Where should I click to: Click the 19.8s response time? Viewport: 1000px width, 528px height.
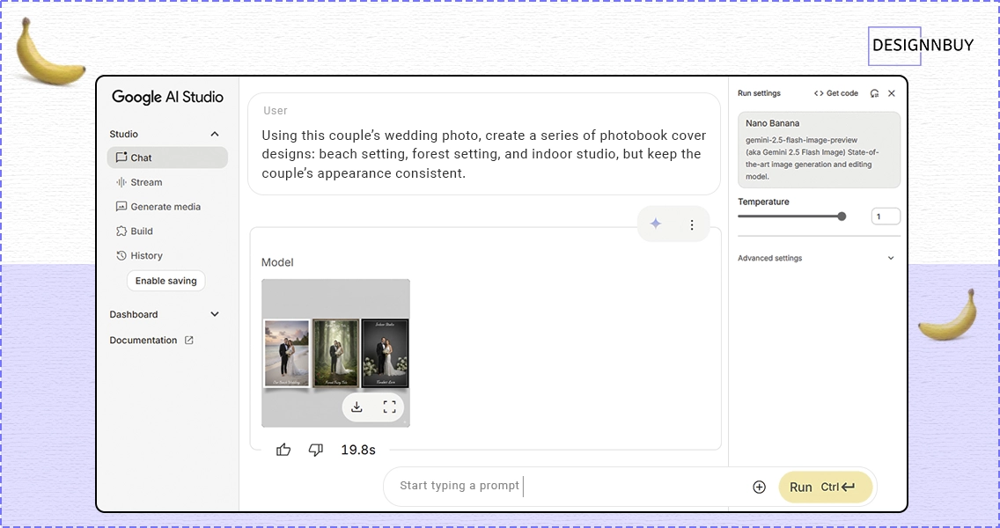pyautogui.click(x=357, y=451)
